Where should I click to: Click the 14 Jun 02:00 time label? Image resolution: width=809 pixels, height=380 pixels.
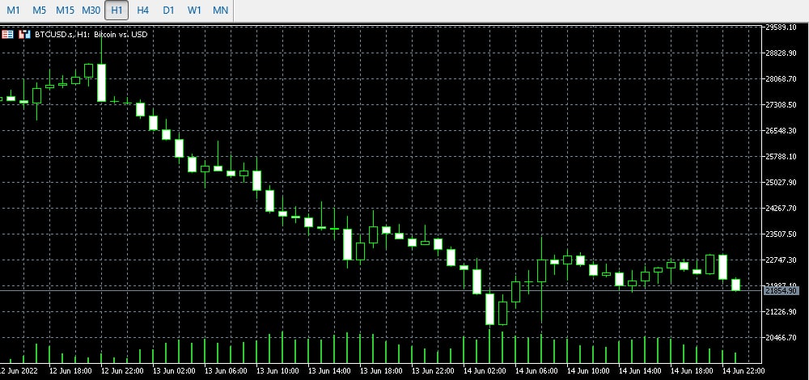point(485,371)
